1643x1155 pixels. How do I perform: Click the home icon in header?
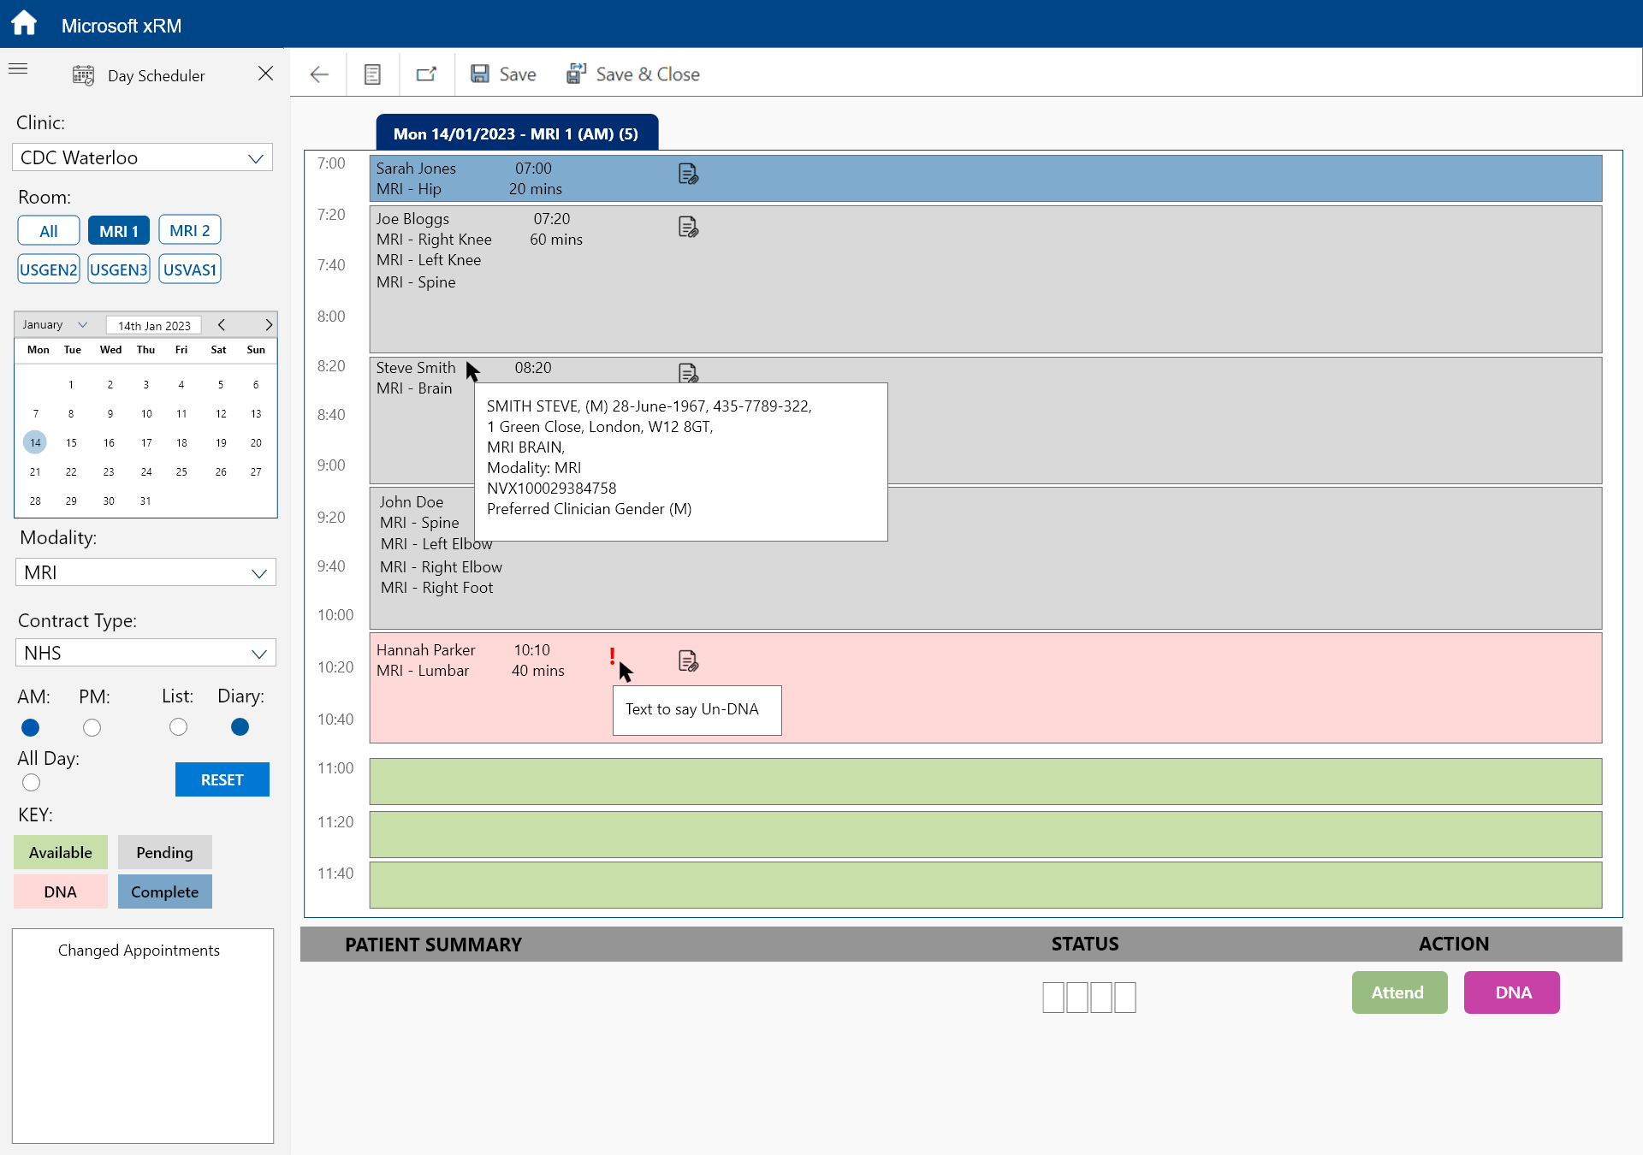(x=24, y=23)
